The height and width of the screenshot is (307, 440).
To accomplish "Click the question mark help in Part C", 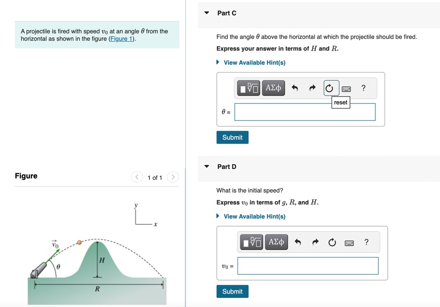I will point(363,88).
